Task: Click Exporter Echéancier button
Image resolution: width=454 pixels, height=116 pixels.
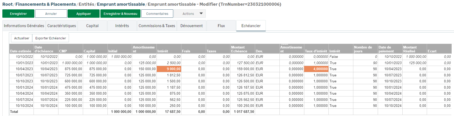Action: tap(51, 38)
